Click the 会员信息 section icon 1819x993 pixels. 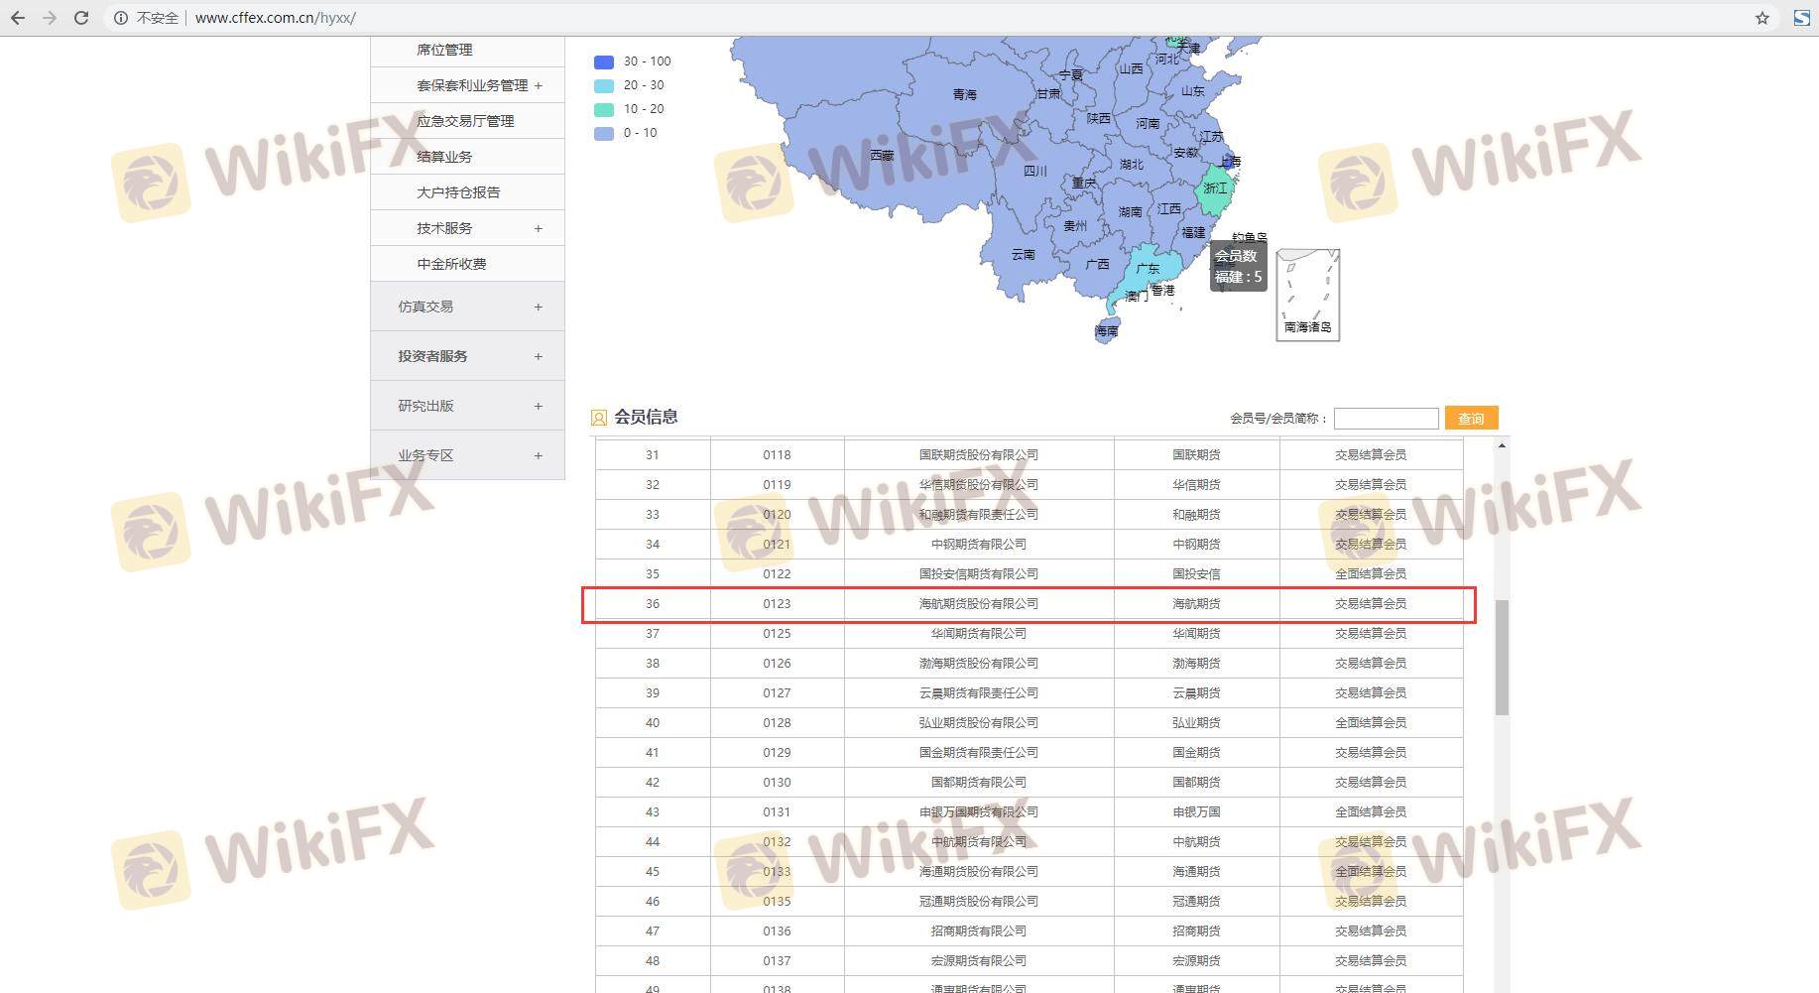coord(599,418)
